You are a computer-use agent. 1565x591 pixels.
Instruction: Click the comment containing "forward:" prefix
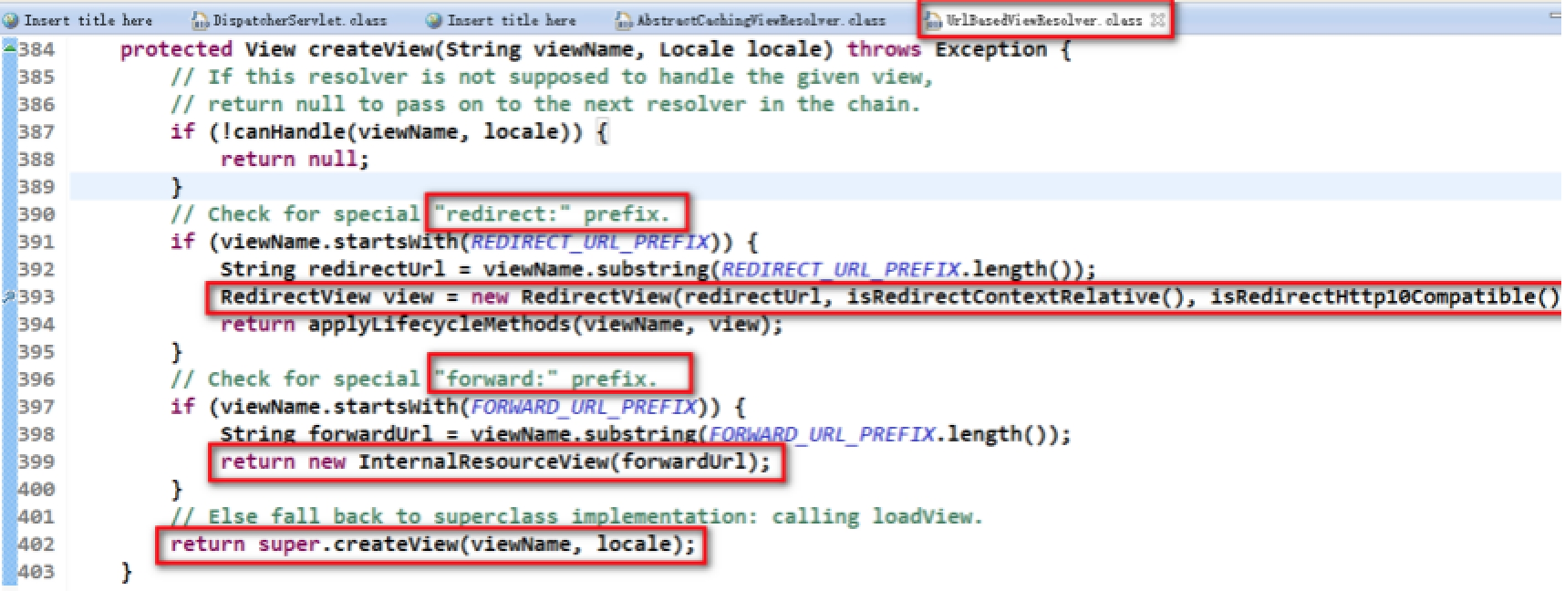tap(413, 379)
